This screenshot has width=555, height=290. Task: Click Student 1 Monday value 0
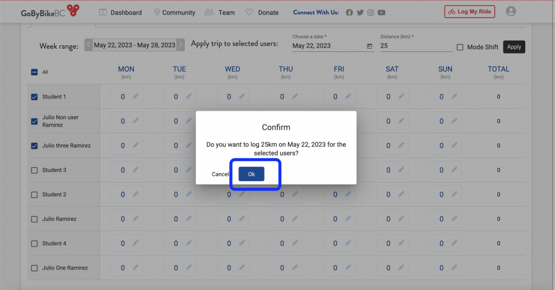[x=122, y=96]
